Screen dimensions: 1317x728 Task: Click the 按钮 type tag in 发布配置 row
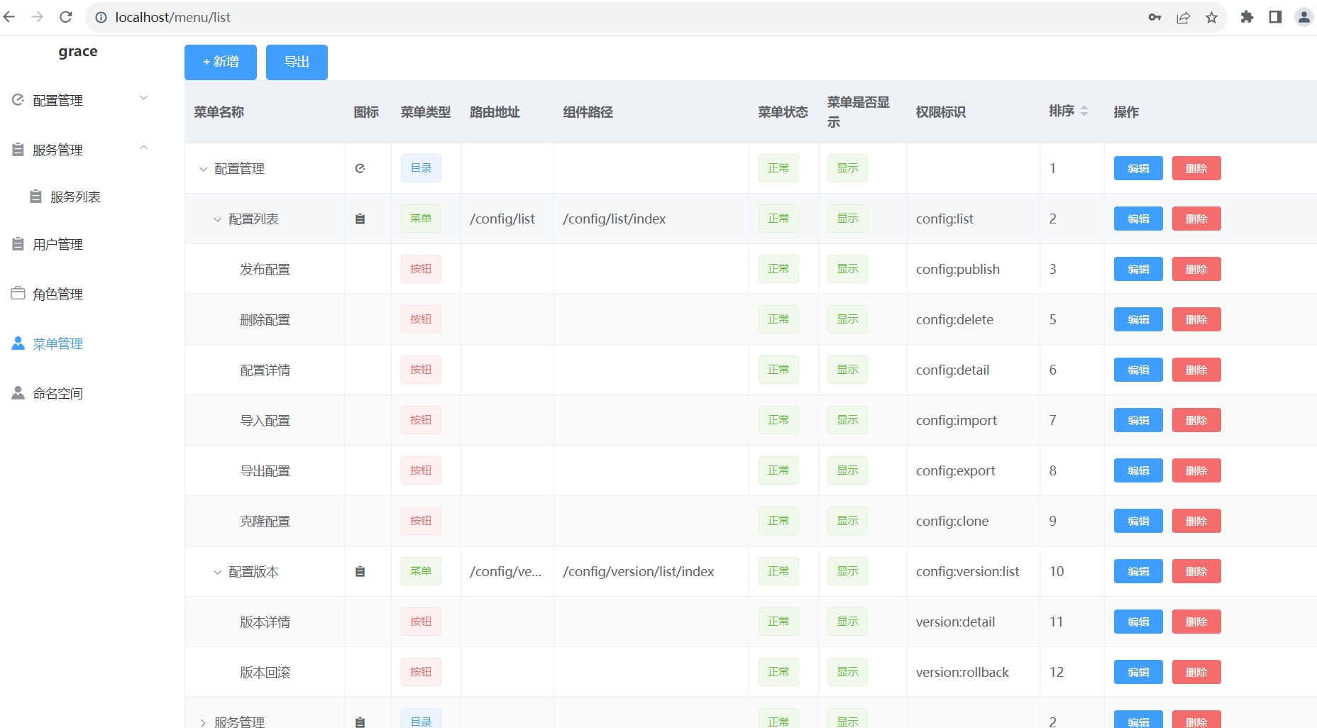tap(421, 269)
